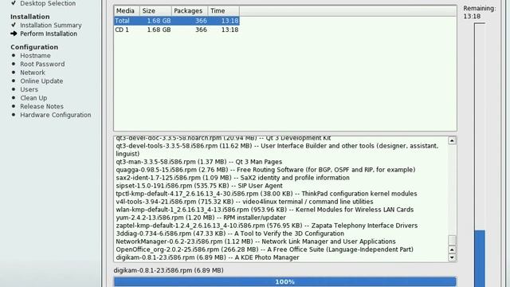This screenshot has height=287, width=510.
Task: Click the vertical remaining-time progress bar
Action: point(480,155)
